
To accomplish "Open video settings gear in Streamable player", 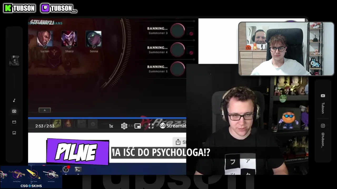I will pos(124,126).
